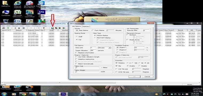203x96 pixels.
Task: Click the black stop square icon in the toolbar
Action: click(x=19, y=28)
